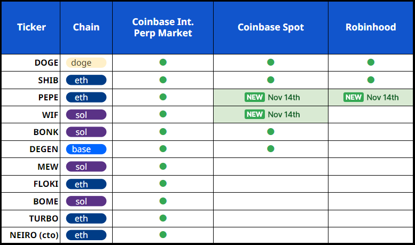This screenshot has width=415, height=245.
Task: Click SHIB's Coinbase Spot green dot
Action: [270, 80]
